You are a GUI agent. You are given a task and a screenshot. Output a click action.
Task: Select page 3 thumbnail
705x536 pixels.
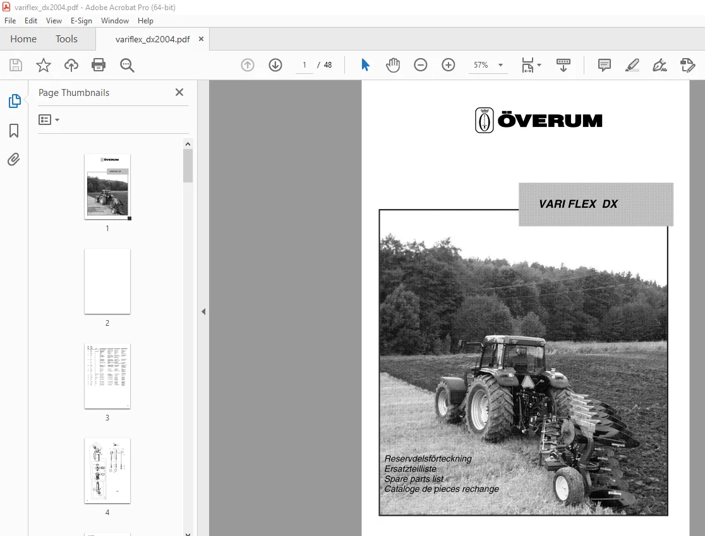point(107,376)
